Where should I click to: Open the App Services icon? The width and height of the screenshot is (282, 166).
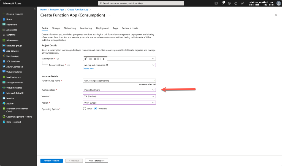point(4,51)
